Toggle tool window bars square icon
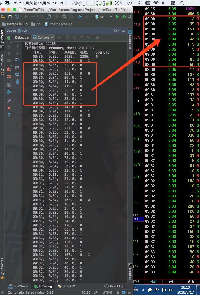 pyautogui.click(x=3, y=292)
